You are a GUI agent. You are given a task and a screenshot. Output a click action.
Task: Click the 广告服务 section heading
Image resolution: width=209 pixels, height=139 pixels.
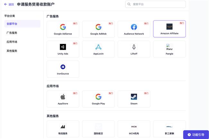tap(53, 16)
